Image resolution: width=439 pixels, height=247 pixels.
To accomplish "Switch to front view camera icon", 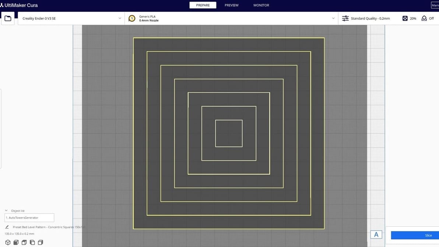I will pyautogui.click(x=16, y=242).
